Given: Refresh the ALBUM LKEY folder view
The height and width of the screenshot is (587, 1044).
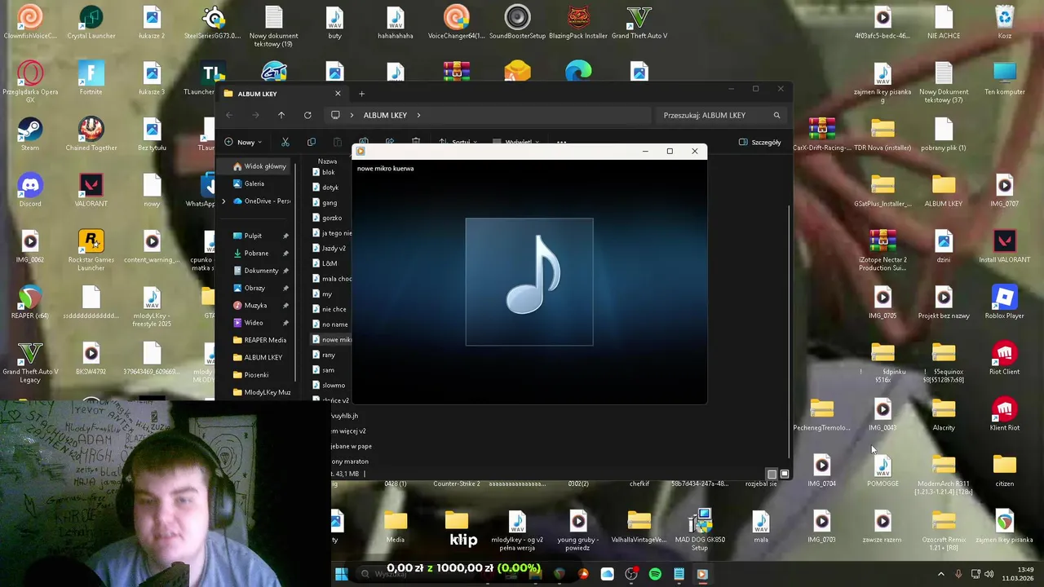Looking at the screenshot, I should coord(307,115).
